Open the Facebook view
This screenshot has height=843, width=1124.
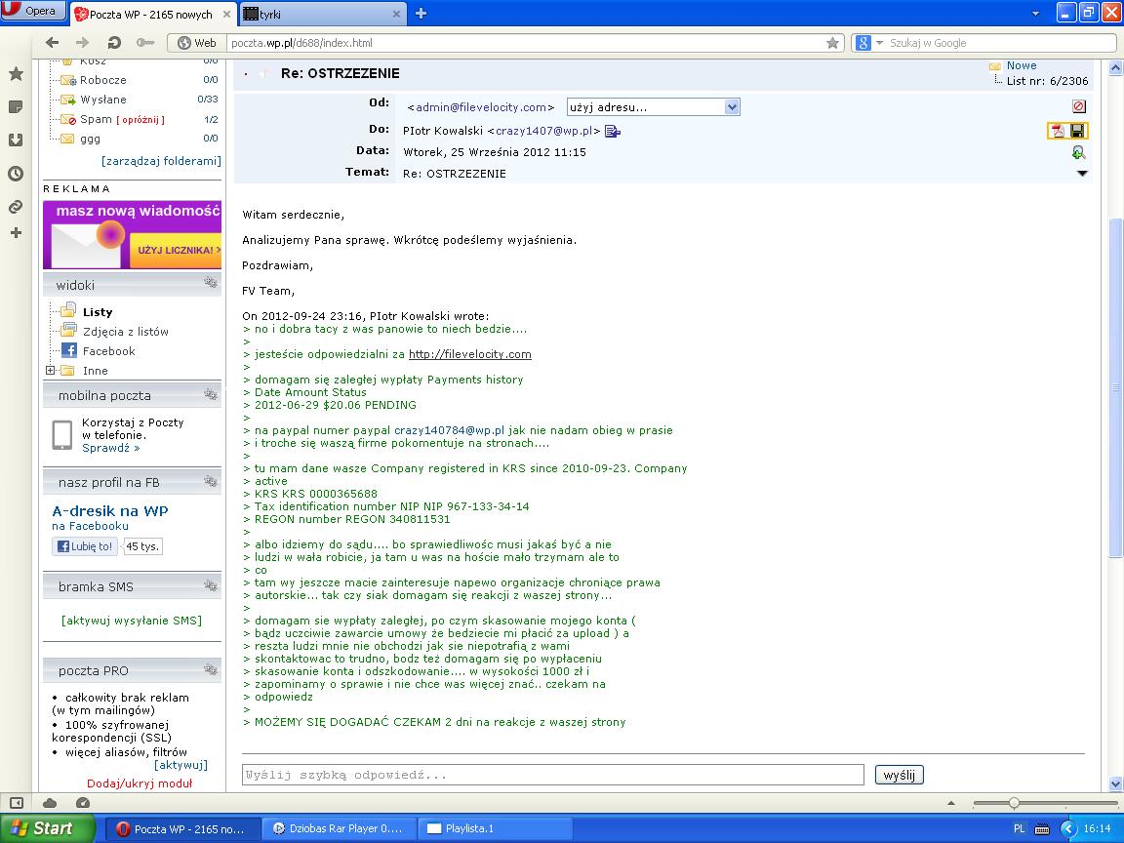click(108, 350)
